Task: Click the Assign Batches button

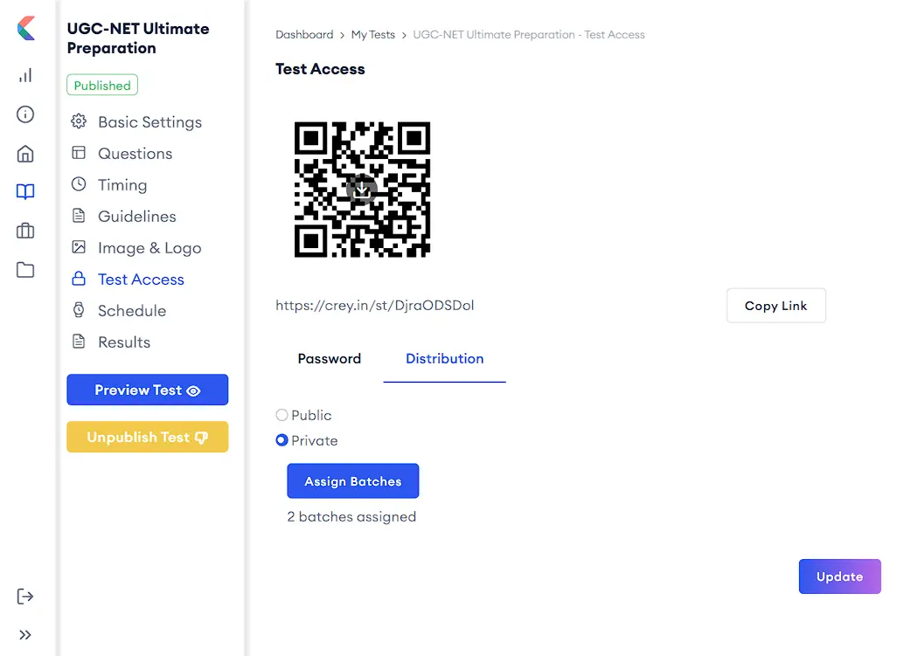Action: pyautogui.click(x=352, y=481)
